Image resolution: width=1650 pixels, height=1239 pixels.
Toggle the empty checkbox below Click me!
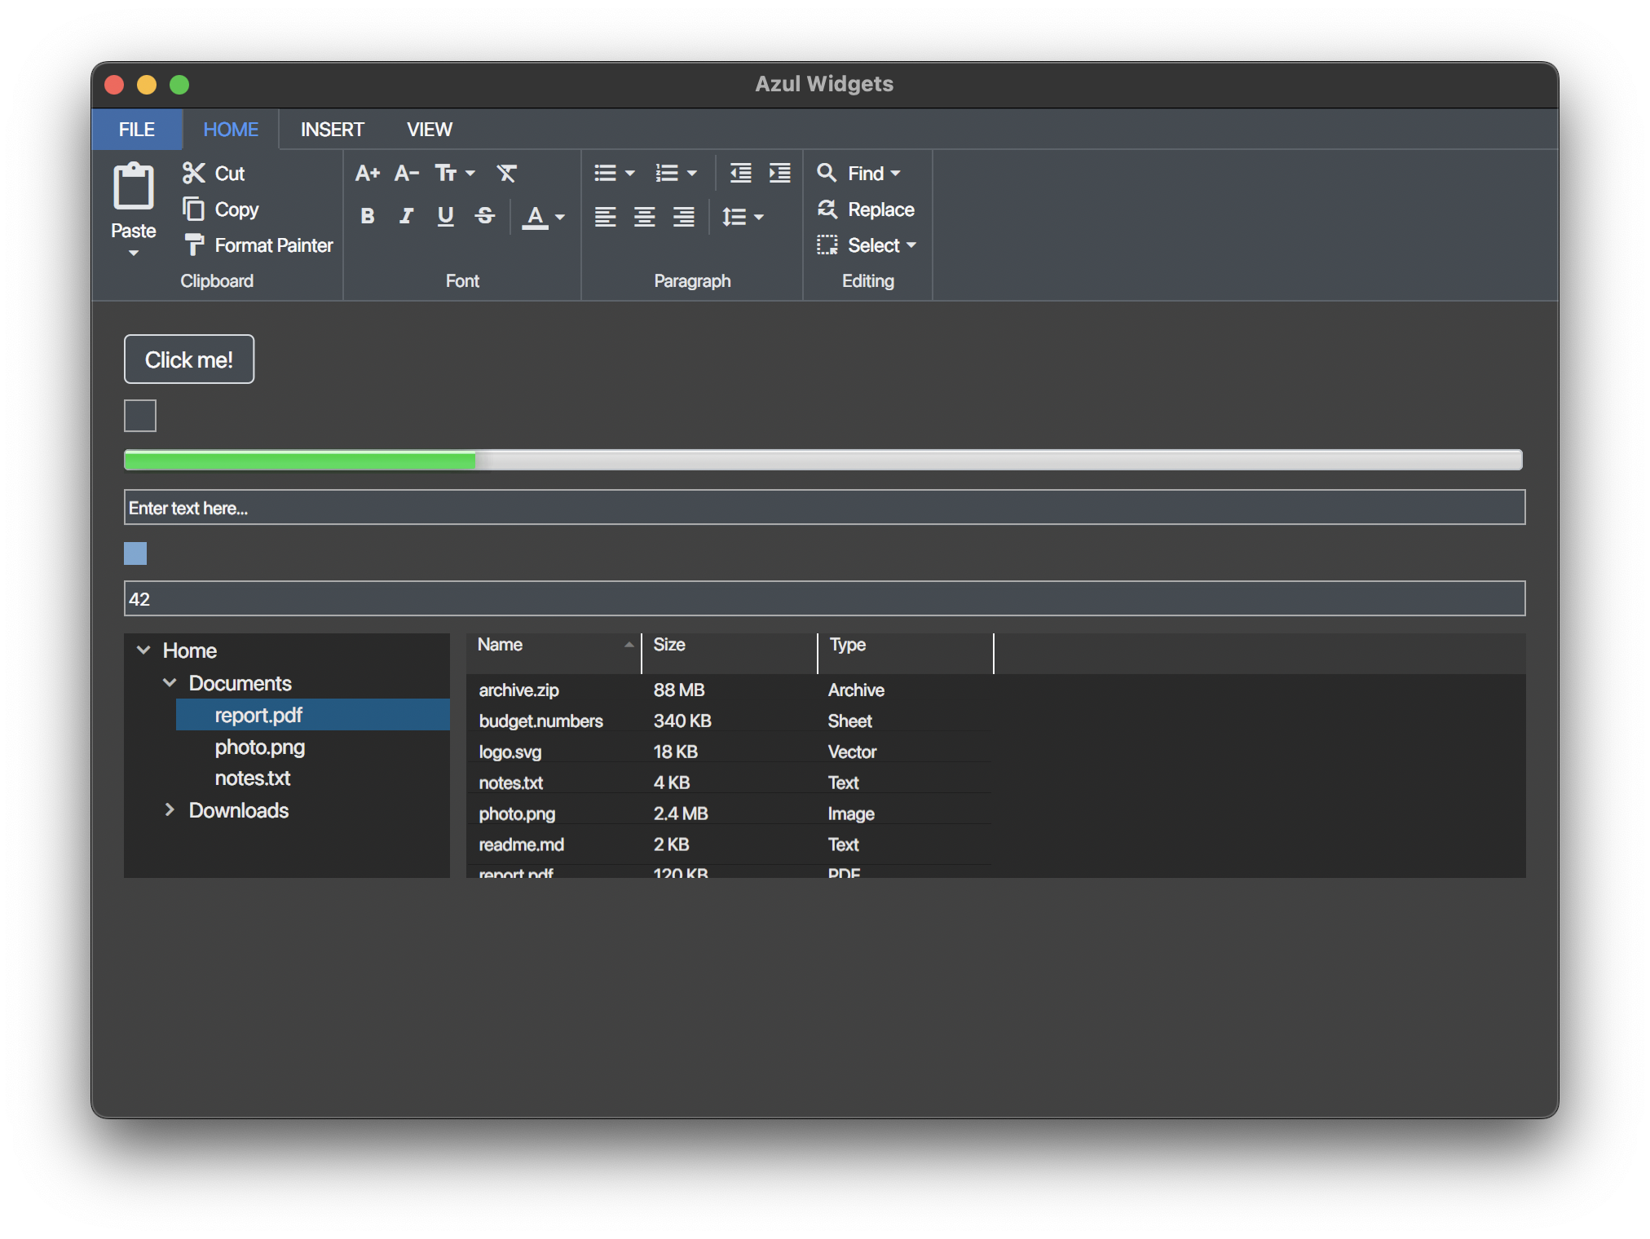(x=140, y=416)
